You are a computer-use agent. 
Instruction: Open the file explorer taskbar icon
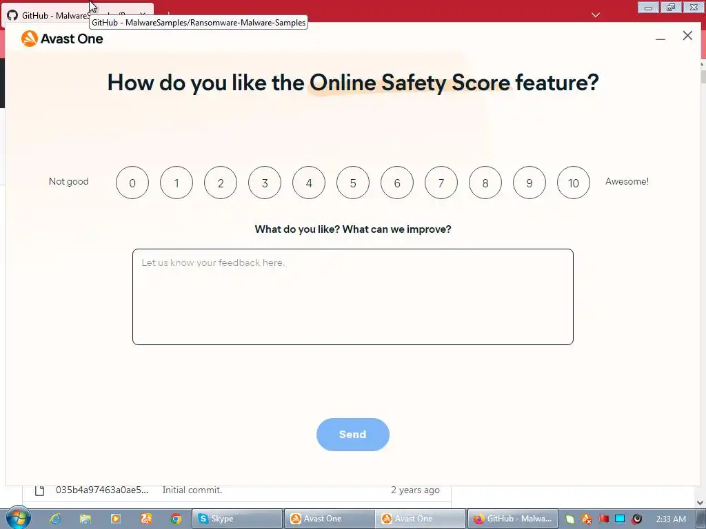click(x=85, y=519)
